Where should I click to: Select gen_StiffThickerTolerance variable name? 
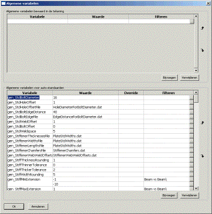point(30,170)
